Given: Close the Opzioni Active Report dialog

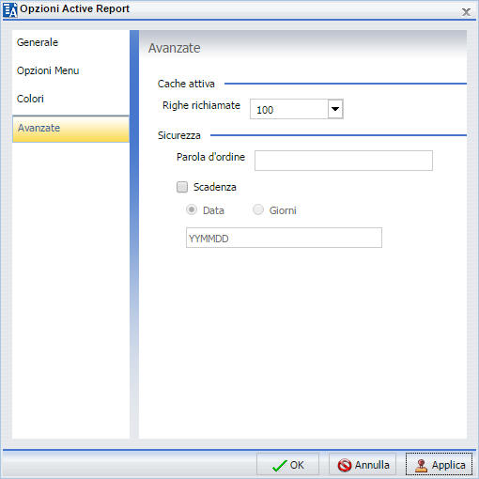Looking at the screenshot, I should point(466,12).
